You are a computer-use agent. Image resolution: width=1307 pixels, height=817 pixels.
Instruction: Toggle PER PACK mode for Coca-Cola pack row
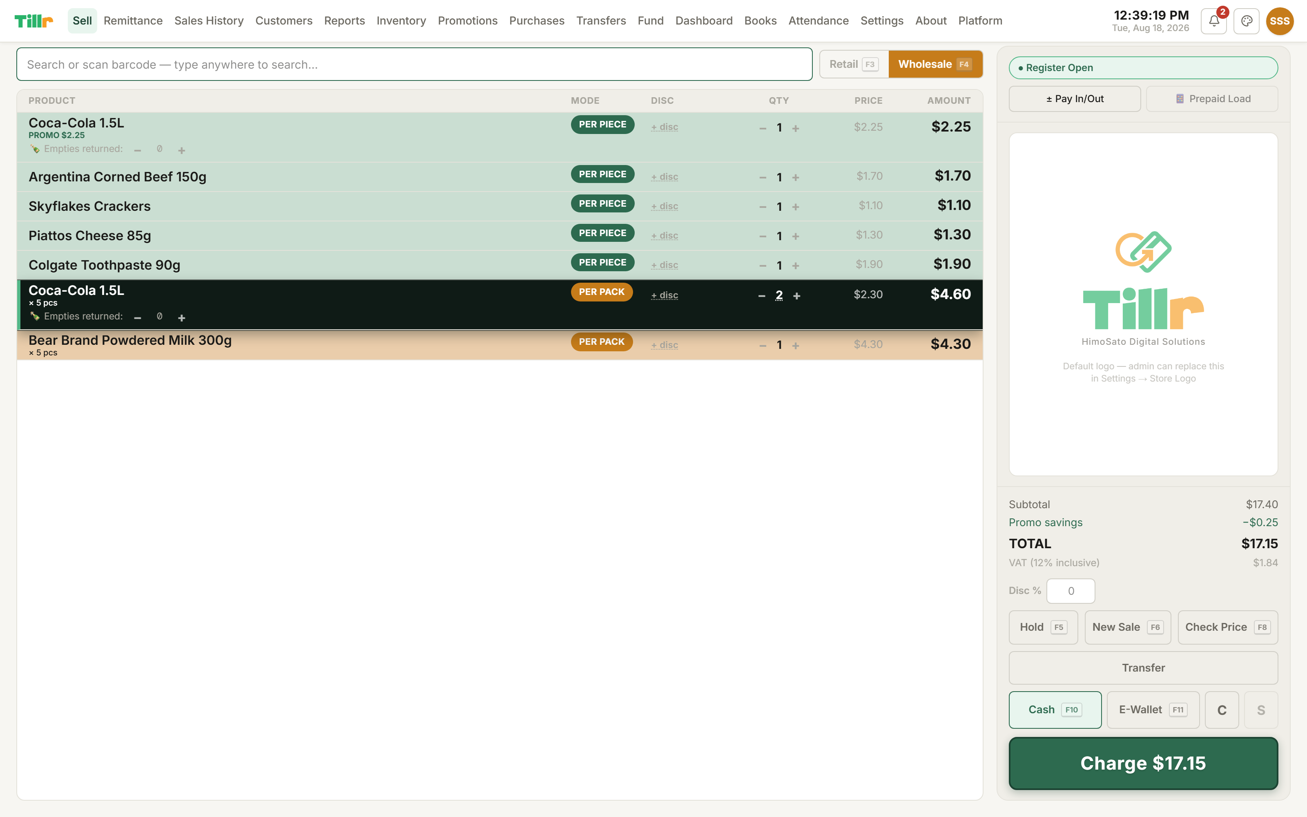coord(602,292)
